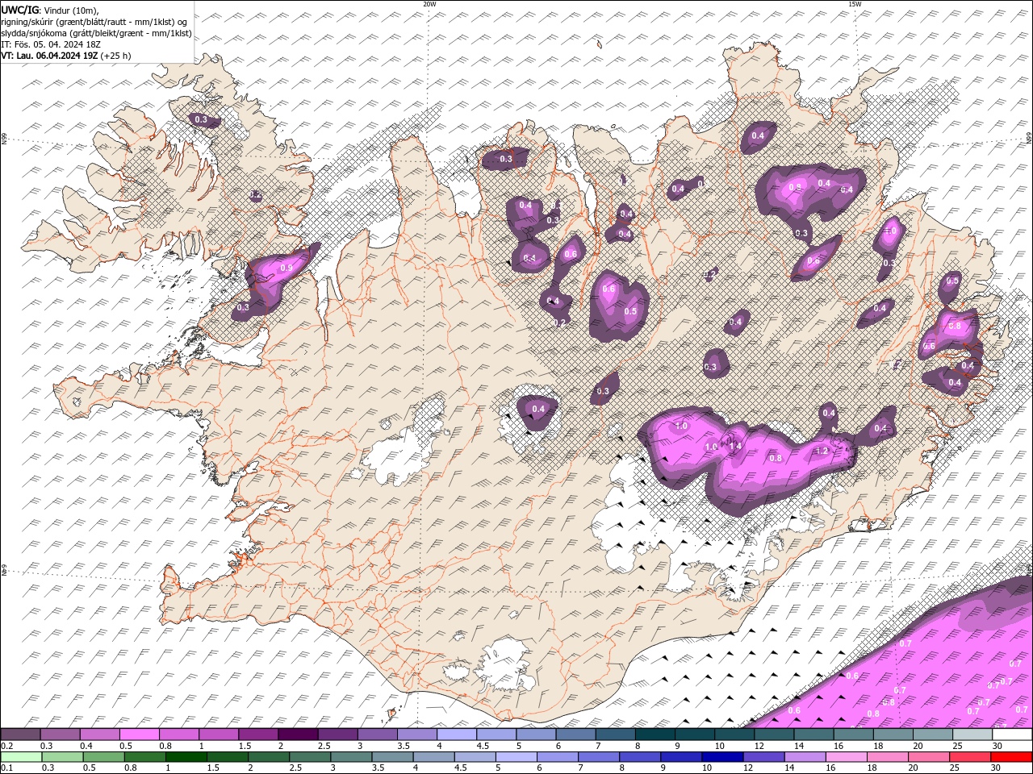Click the 'VT: Lau. 06.04.2024 19Z' valid time line
Viewport: 1033px width, 774px height.
pos(66,56)
